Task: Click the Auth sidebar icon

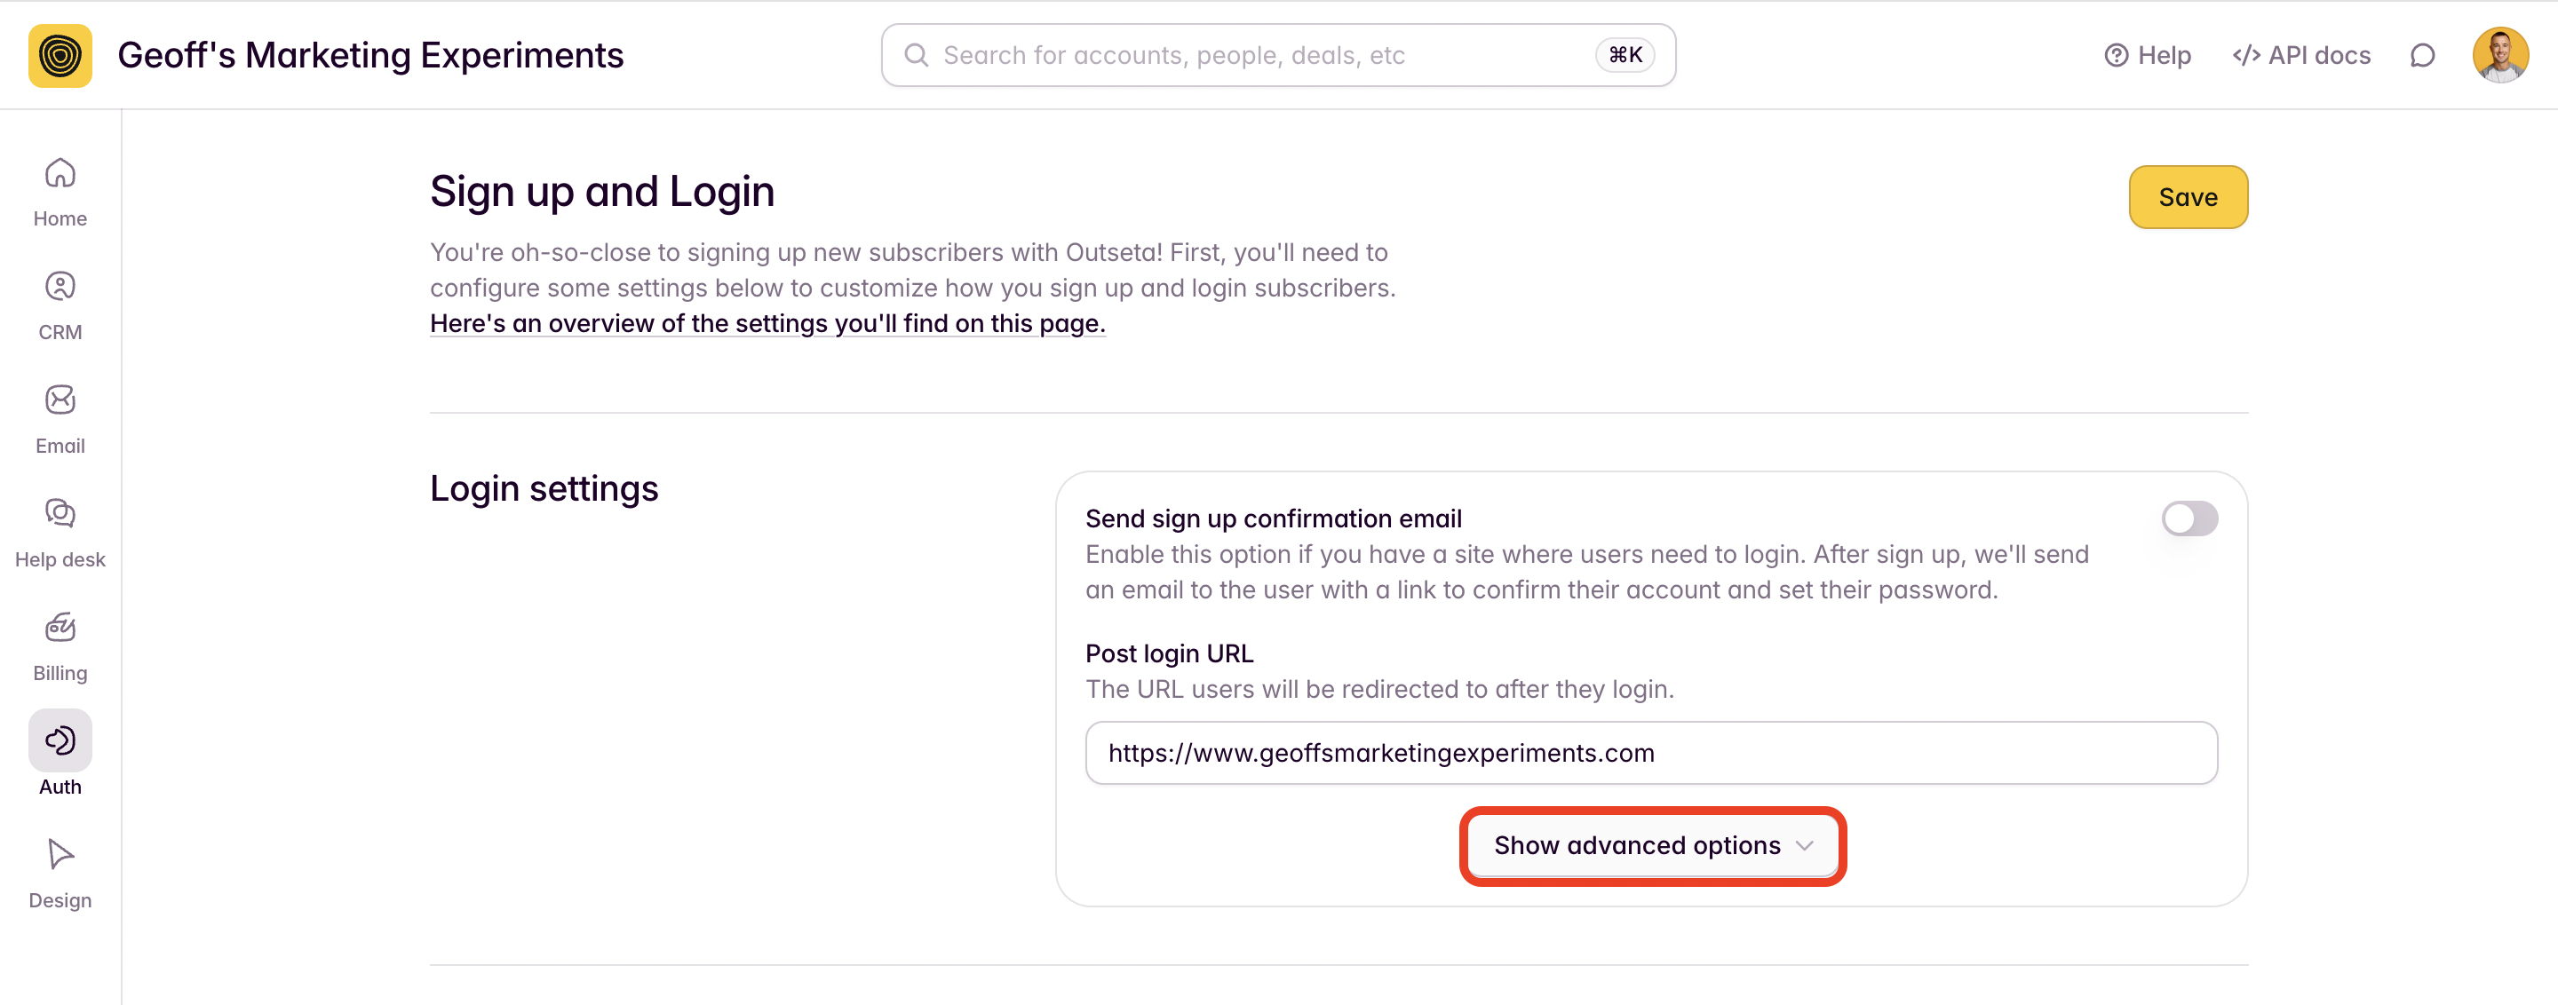Action: point(60,740)
